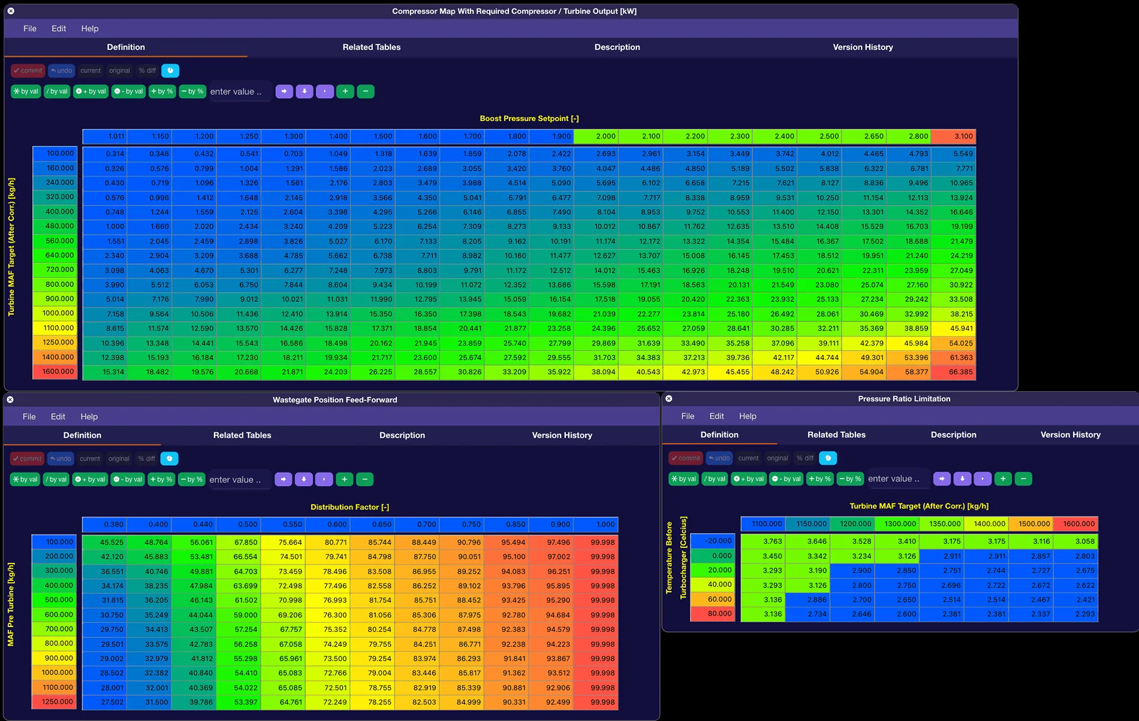Open File menu in Compressor Map window
The height and width of the screenshot is (721, 1139).
coord(30,29)
